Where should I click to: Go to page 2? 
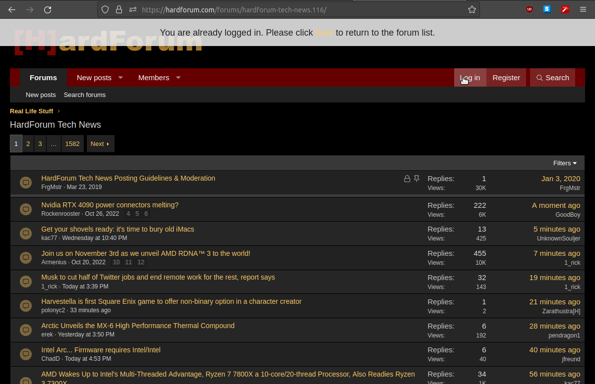click(x=28, y=144)
